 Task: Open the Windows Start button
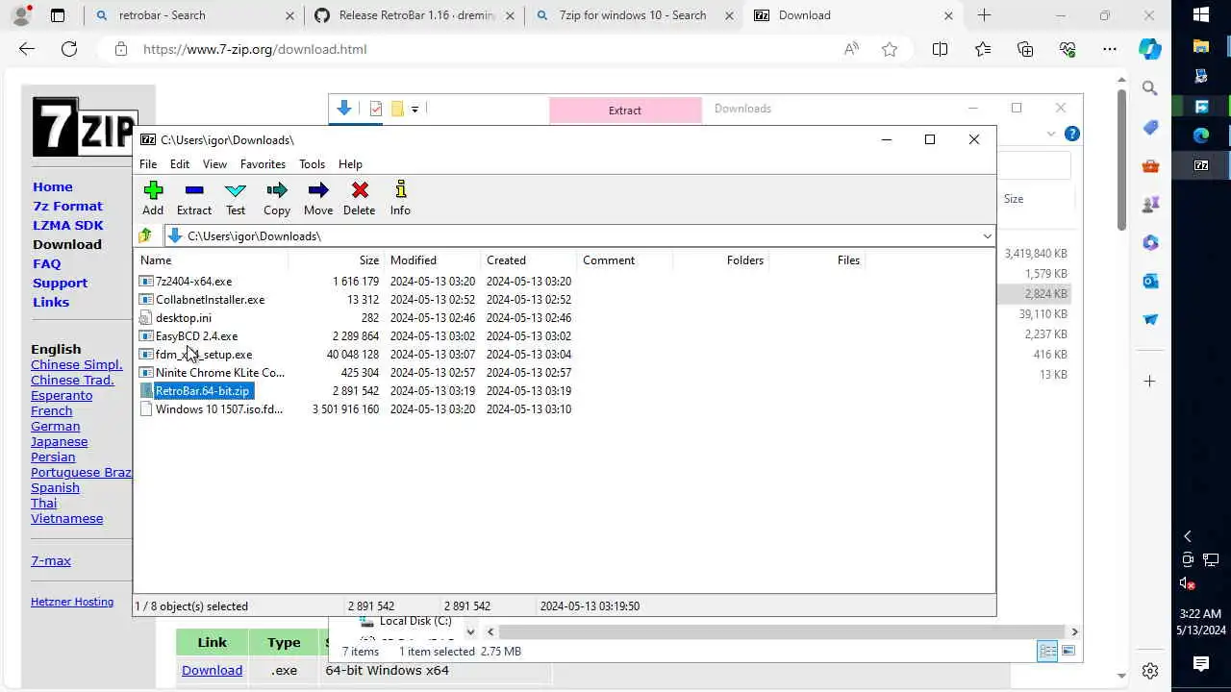click(x=1201, y=14)
